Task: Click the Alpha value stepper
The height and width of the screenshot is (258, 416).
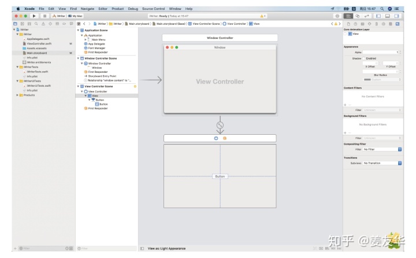Action: tap(400, 52)
